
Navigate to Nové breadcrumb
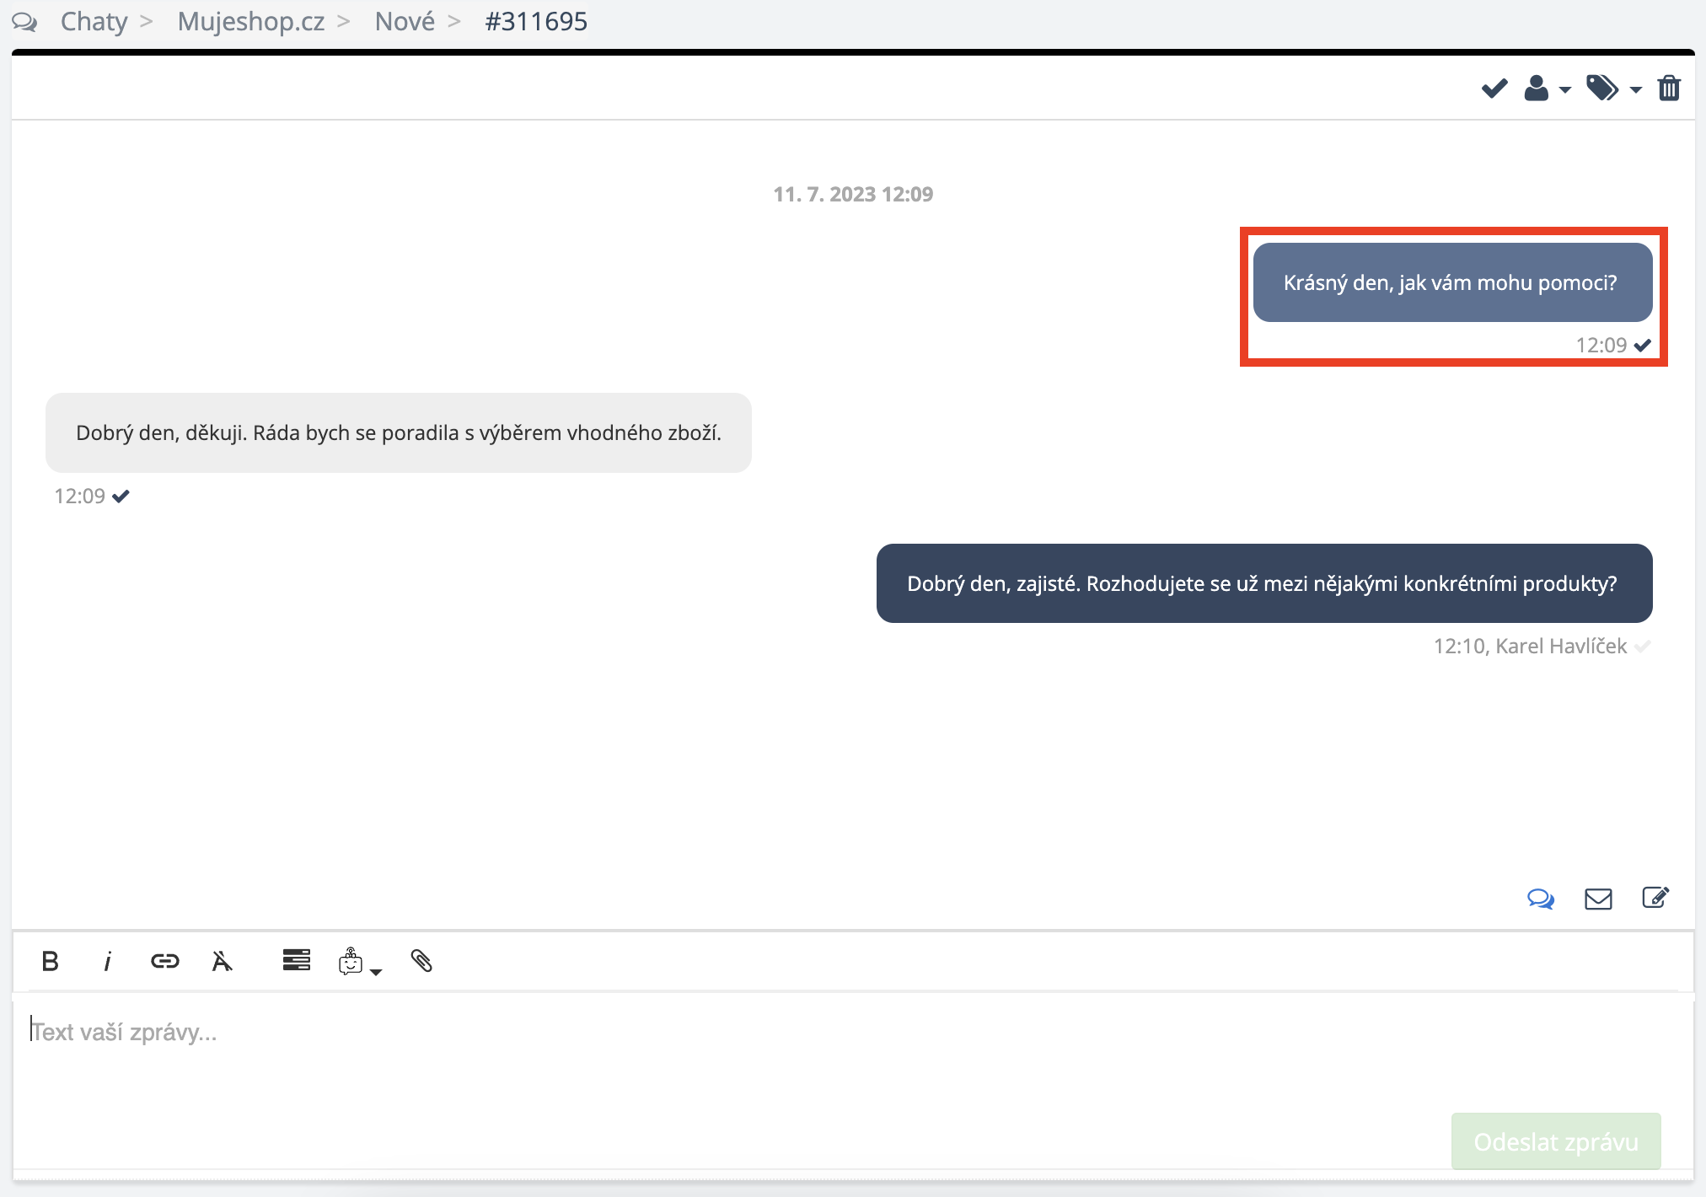coord(405,21)
